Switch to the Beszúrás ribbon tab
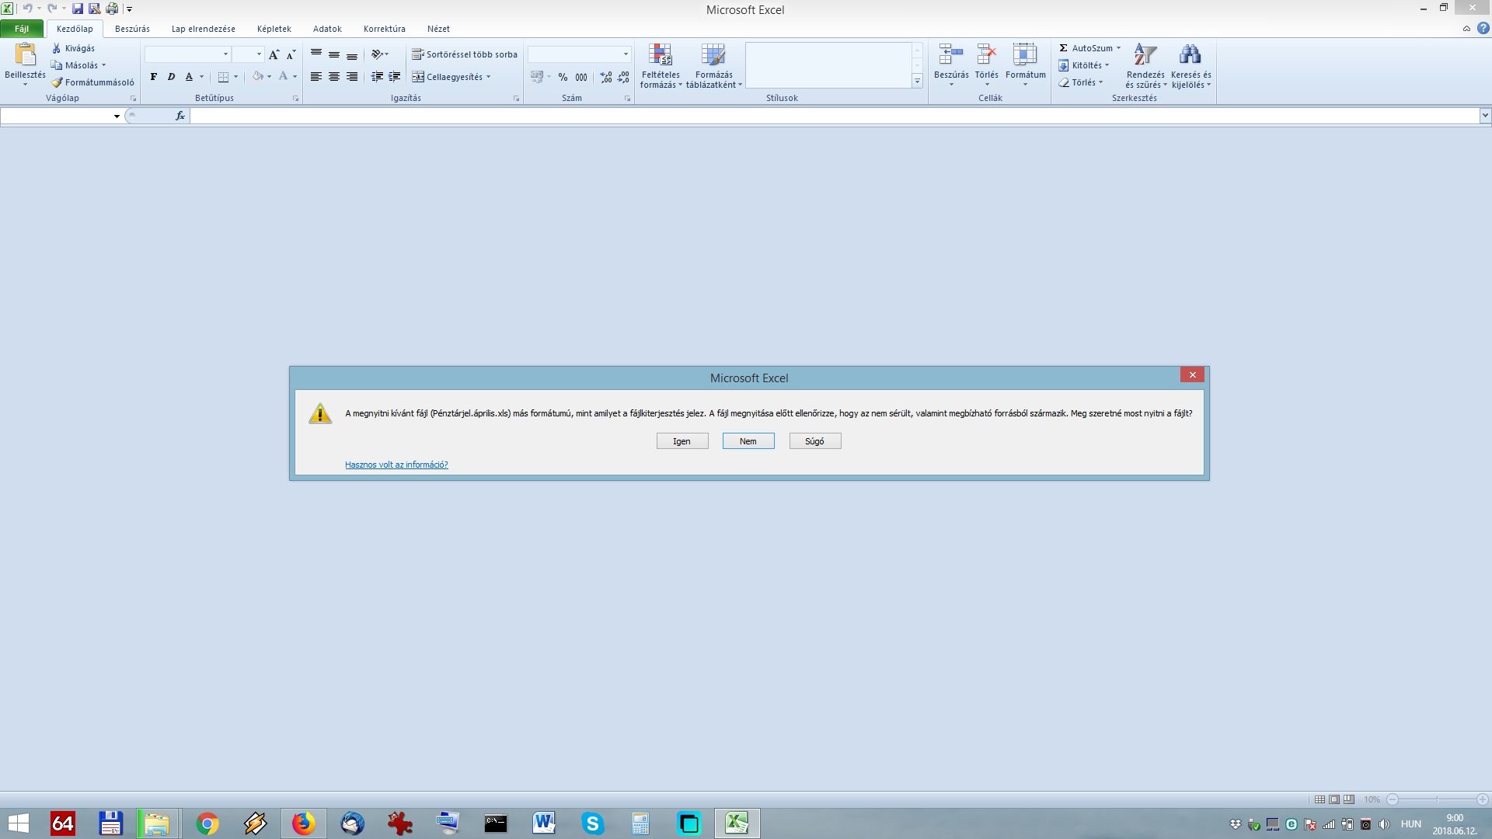 point(132,29)
